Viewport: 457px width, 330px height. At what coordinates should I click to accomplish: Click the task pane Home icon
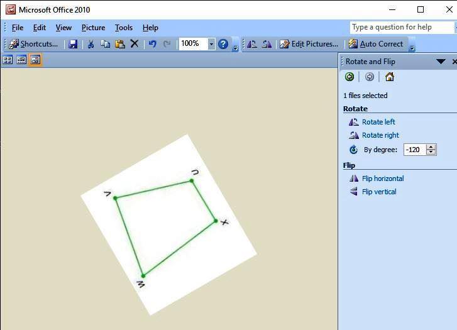[390, 77]
